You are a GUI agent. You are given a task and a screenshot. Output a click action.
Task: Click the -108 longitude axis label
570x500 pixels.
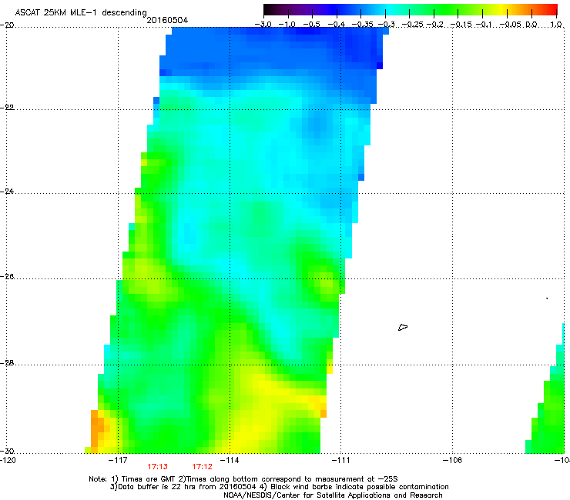coord(452,461)
